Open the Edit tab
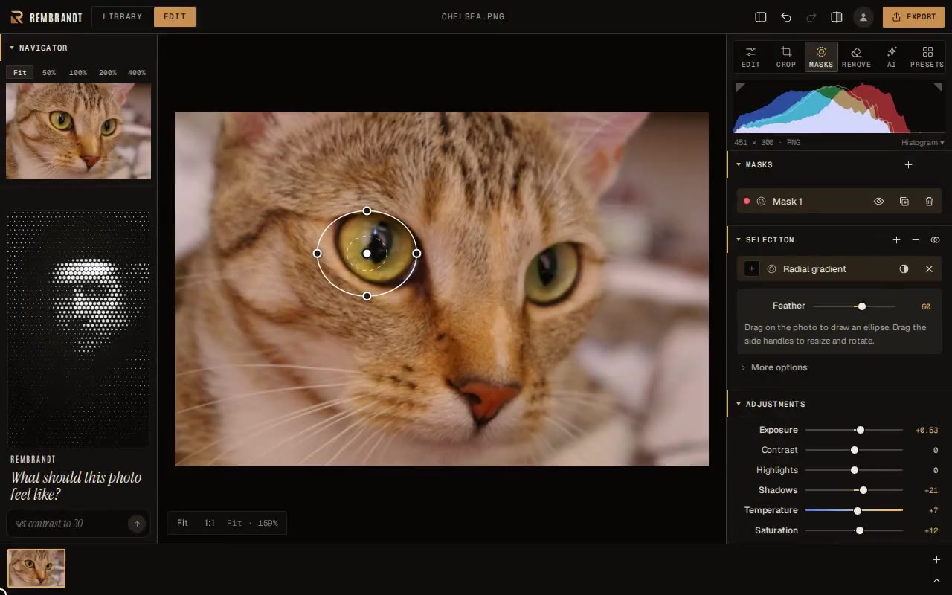This screenshot has height=595, width=952. pyautogui.click(x=751, y=57)
